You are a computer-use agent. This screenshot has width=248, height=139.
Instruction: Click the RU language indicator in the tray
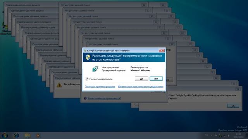(207, 135)
